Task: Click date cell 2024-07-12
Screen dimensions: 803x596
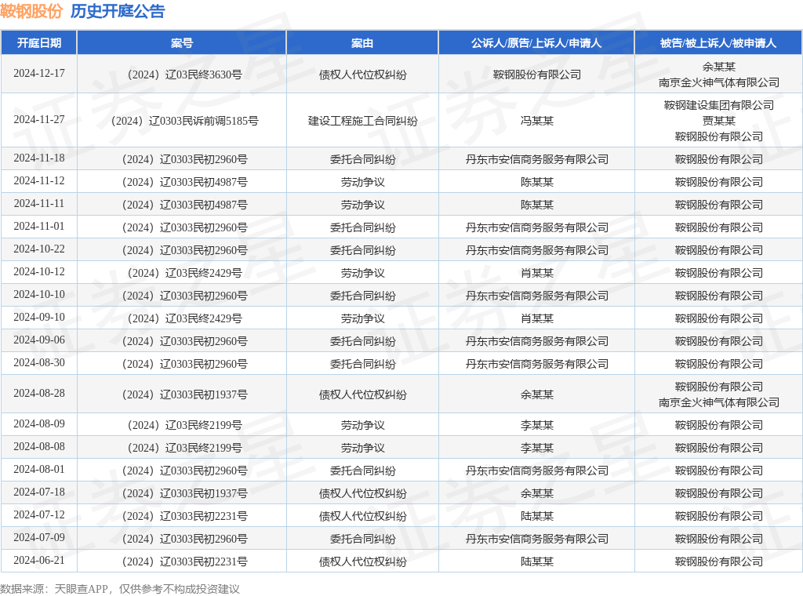Action: click(39, 514)
